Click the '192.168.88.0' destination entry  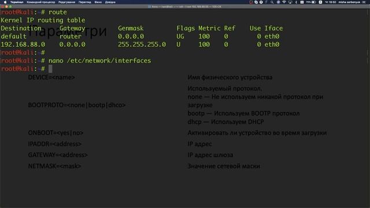pyautogui.click(x=23, y=44)
